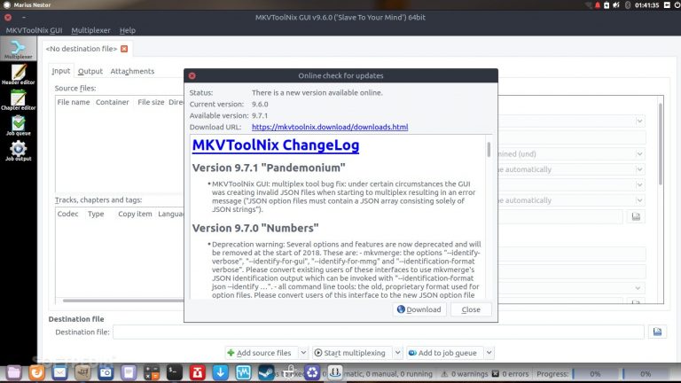The height and width of the screenshot is (383, 681).
Task: Click the 'Version 9.7.1 "Pandemonium"' heading
Action: click(x=269, y=168)
